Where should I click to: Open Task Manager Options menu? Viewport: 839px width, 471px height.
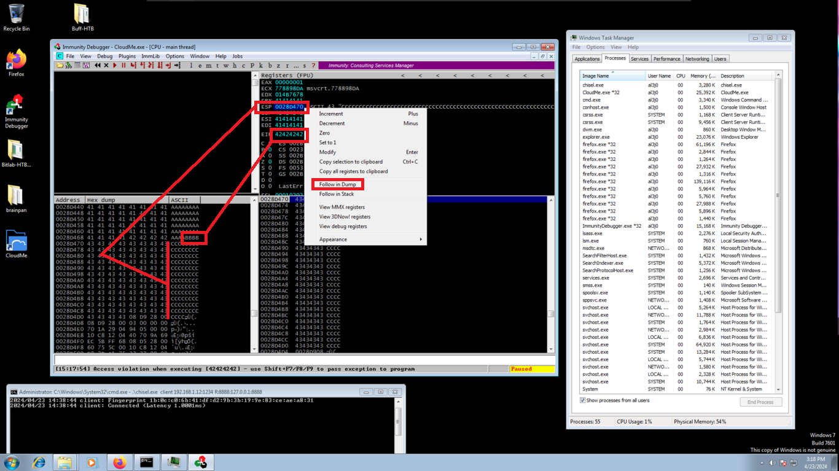coord(595,47)
